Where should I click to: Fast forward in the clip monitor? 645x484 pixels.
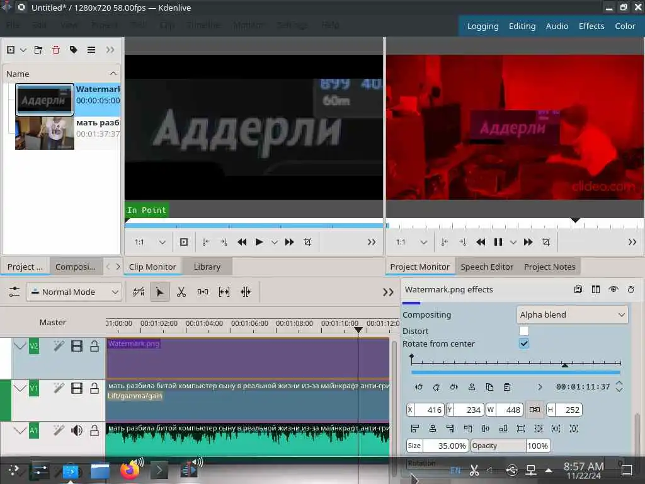[x=290, y=242]
